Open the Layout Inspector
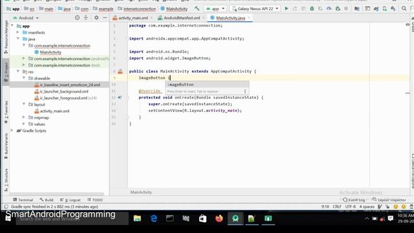This screenshot has height=233, width=414. (389, 200)
